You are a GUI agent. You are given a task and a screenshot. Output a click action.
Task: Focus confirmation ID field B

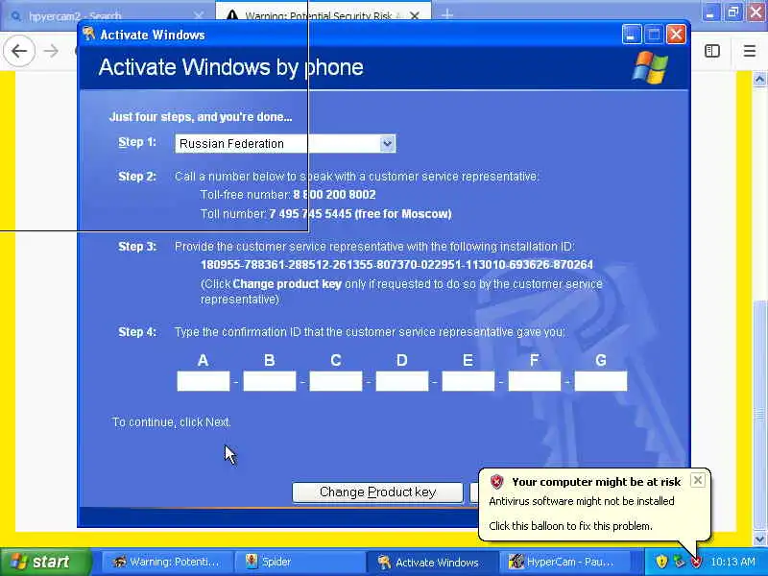tap(270, 381)
